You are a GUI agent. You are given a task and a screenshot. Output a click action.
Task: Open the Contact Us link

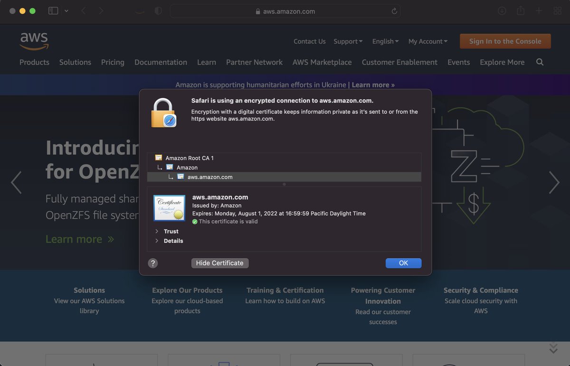pos(310,41)
